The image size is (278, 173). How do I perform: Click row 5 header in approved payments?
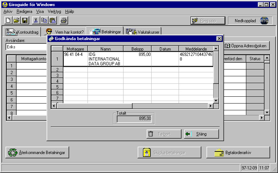[57, 87]
